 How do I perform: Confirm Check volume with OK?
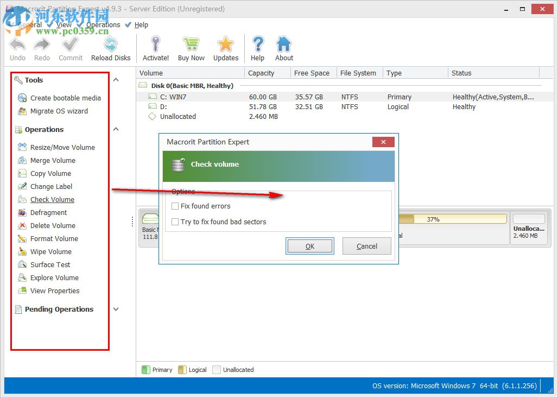309,246
